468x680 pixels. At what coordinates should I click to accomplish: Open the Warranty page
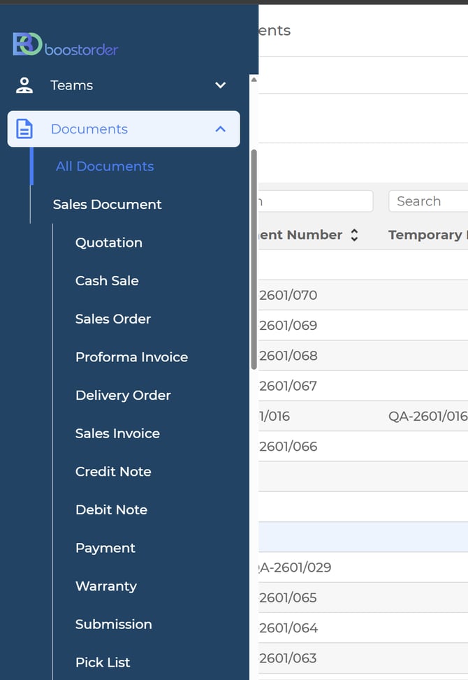coord(105,586)
